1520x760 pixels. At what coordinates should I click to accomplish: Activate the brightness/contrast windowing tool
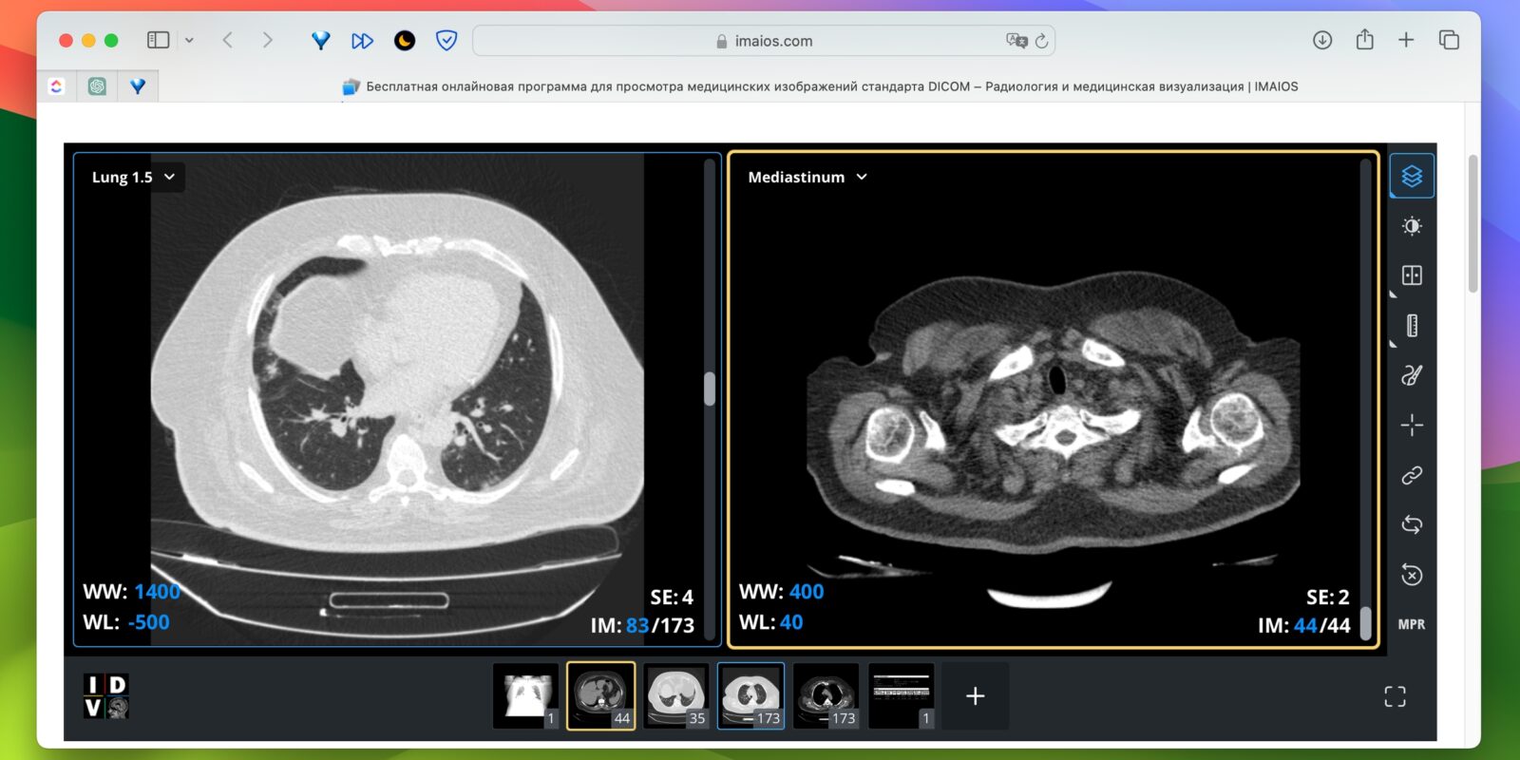(1412, 226)
